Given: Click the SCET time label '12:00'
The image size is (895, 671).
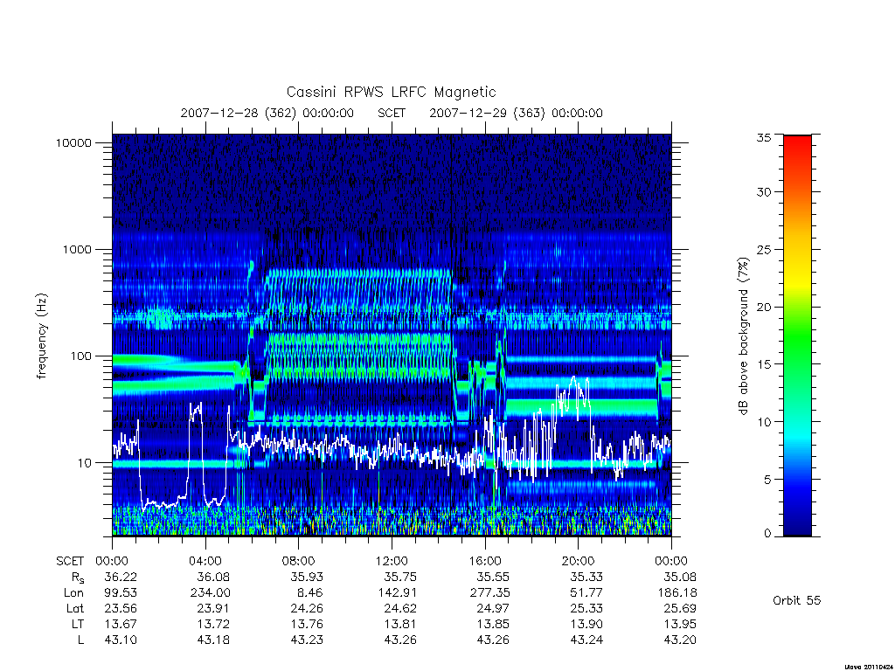Looking at the screenshot, I should 392,561.
